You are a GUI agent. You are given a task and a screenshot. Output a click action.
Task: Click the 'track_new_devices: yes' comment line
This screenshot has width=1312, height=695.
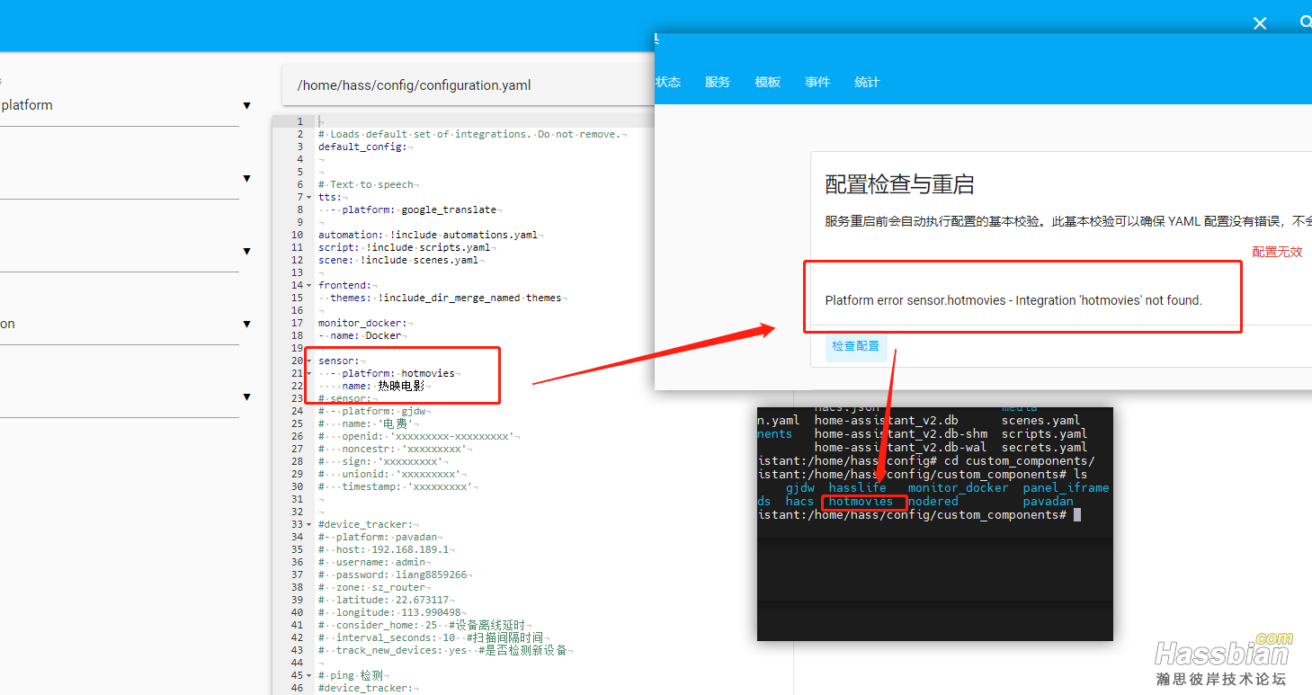[x=443, y=650]
